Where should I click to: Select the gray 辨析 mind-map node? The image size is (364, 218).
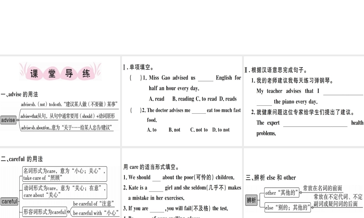252,200
